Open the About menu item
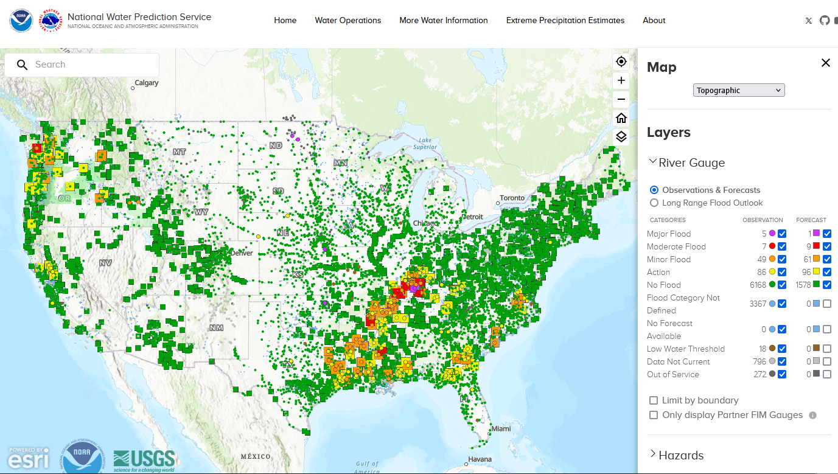The width and height of the screenshot is (838, 474). 654,20
